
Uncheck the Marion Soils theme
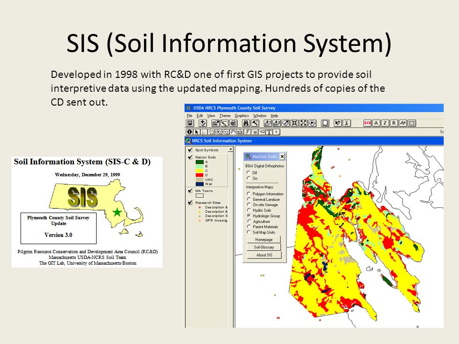click(x=190, y=157)
